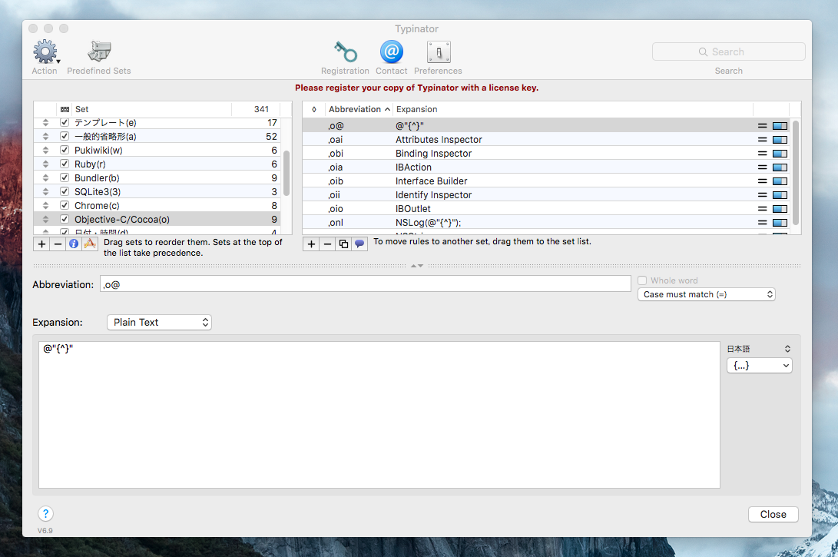Click the Close button
This screenshot has height=557, width=838.
(x=773, y=514)
